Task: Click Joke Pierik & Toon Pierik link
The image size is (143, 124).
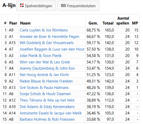Action: tap(41, 56)
